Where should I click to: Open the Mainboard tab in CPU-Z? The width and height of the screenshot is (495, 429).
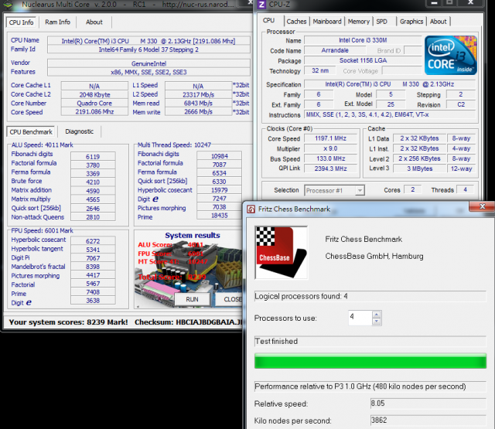(327, 22)
